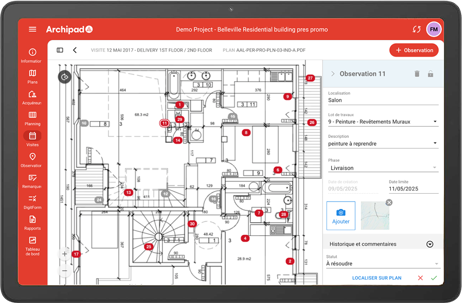Viewport: 462px width, 303px height.
Task: Zoom in on the plan
Action: pyautogui.click(x=64, y=254)
